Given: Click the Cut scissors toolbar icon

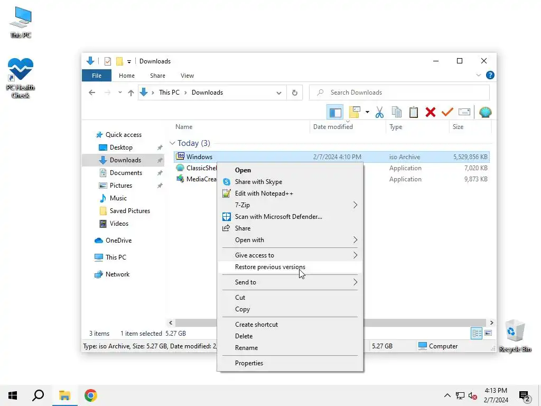Looking at the screenshot, I should [x=379, y=112].
